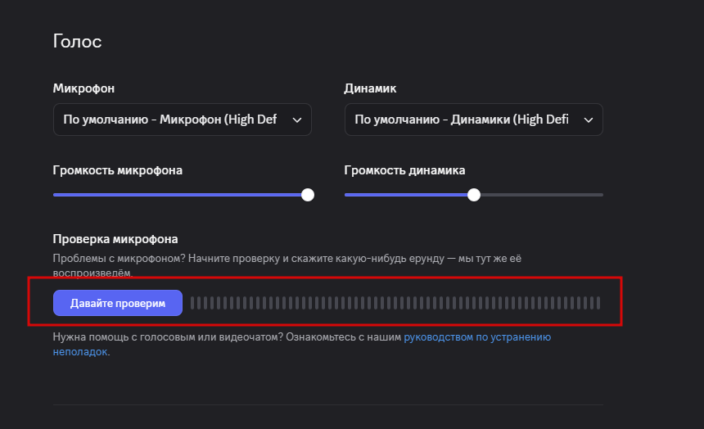Click the middle of microphone volume track

(x=180, y=195)
